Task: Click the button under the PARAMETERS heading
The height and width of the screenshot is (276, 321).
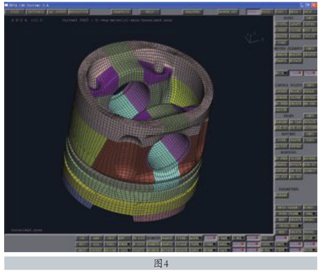Action: coord(282,195)
